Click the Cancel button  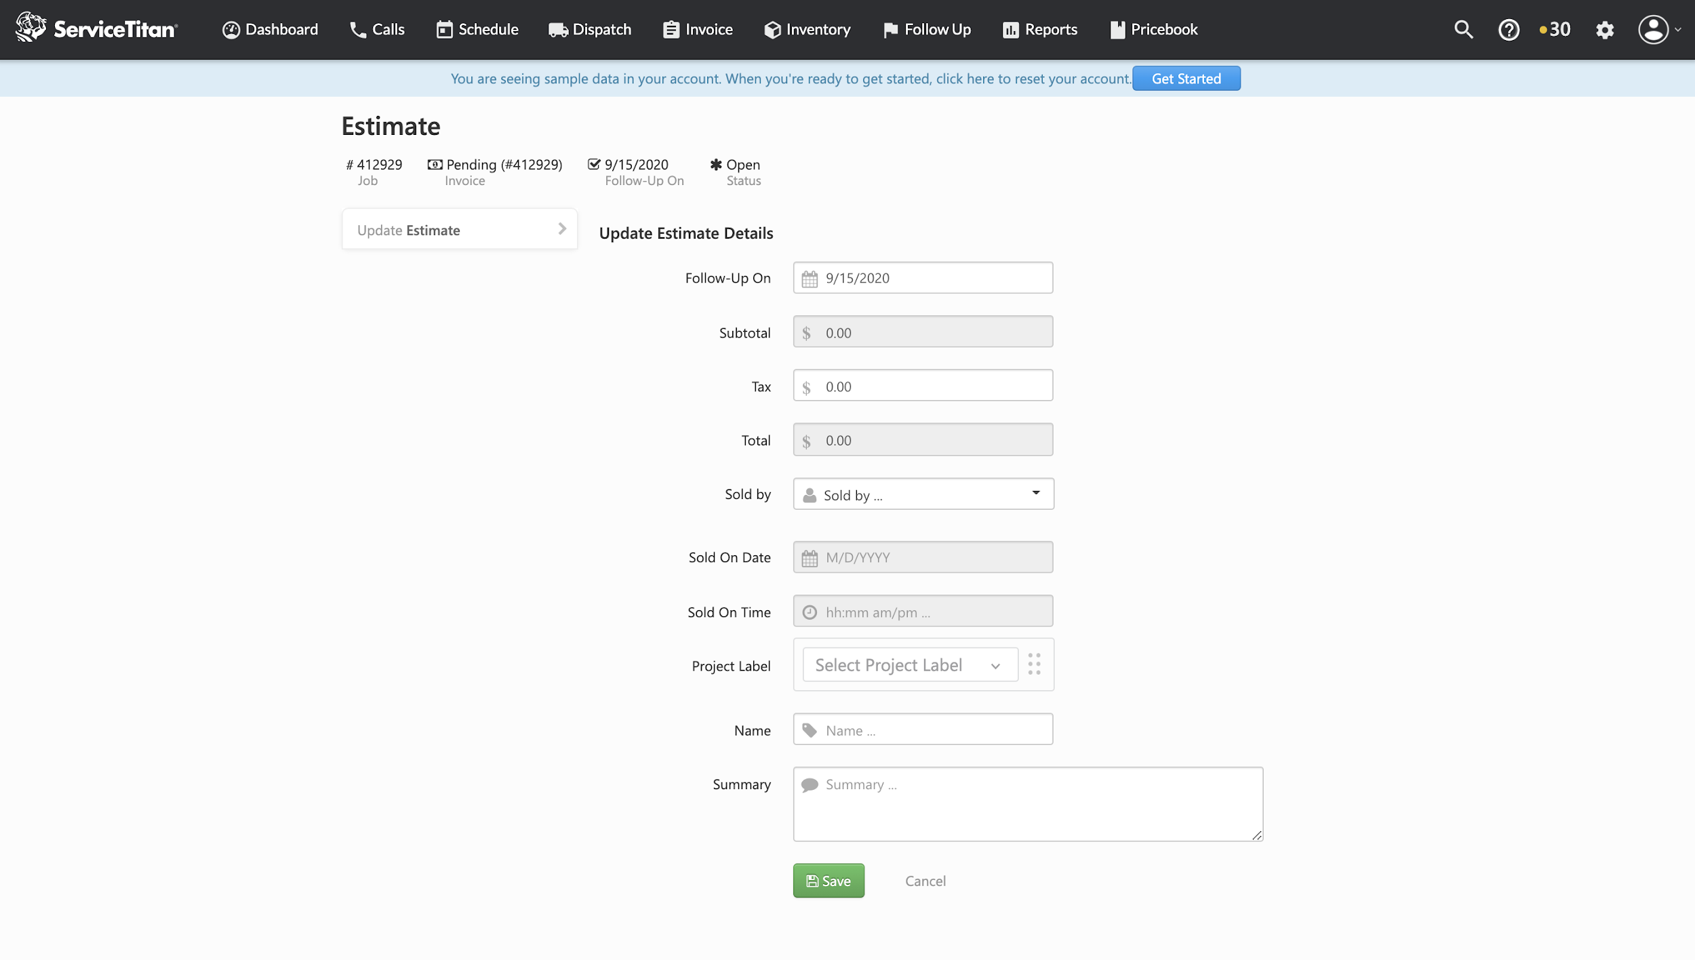(x=925, y=880)
